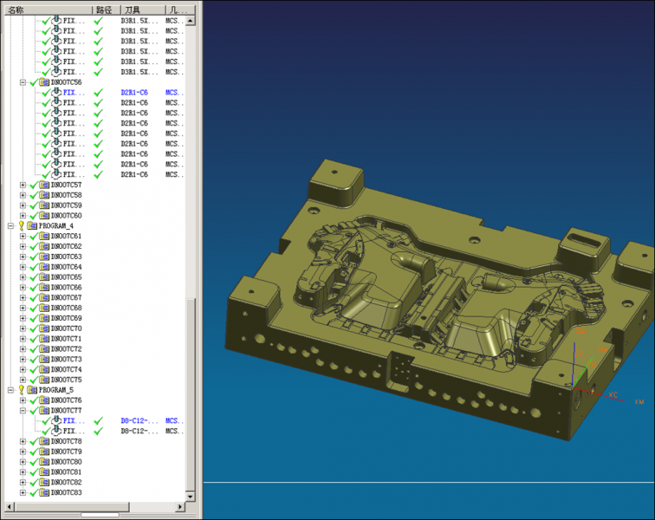
Task: Collapse the DN007C77 group
Action: coord(23,411)
